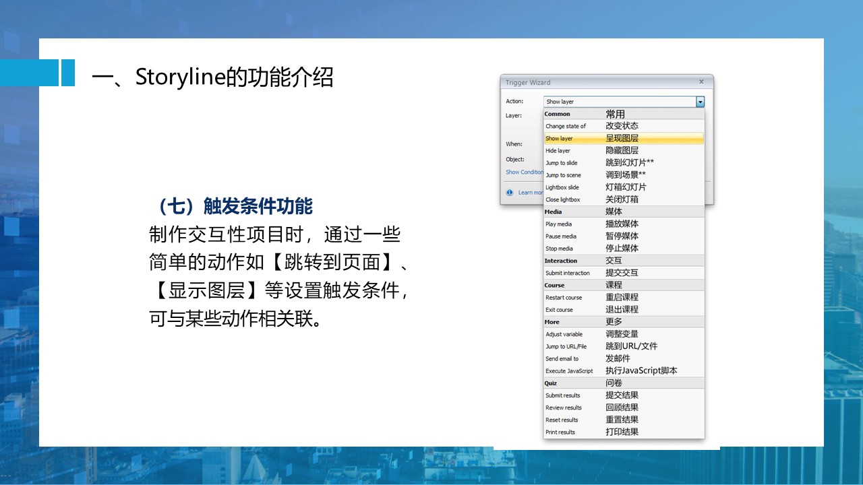Pick 'Print results' in Quiz group
Image resolution: width=863 pixels, height=485 pixels.
click(560, 432)
